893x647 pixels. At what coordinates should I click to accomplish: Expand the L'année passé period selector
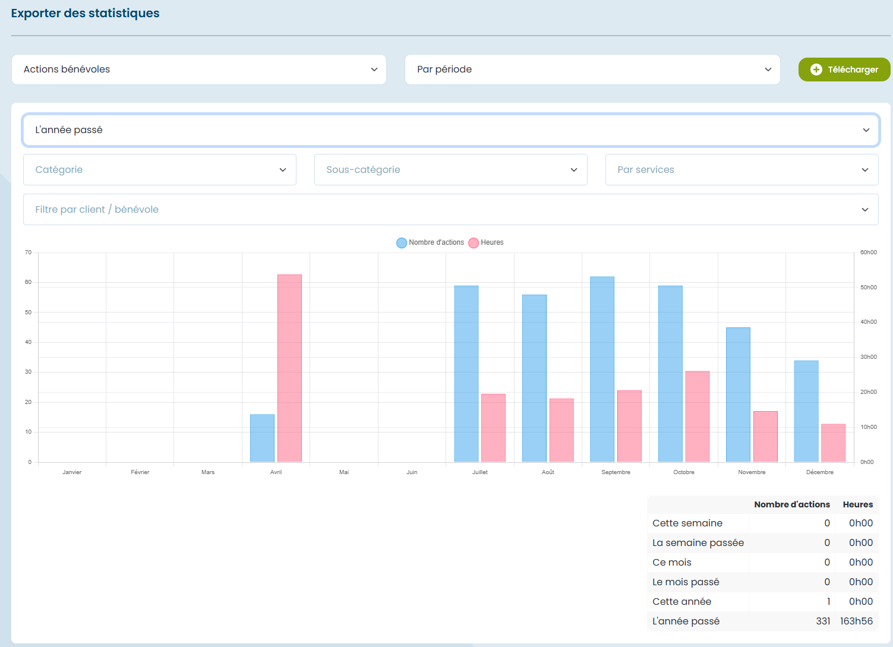click(x=450, y=130)
